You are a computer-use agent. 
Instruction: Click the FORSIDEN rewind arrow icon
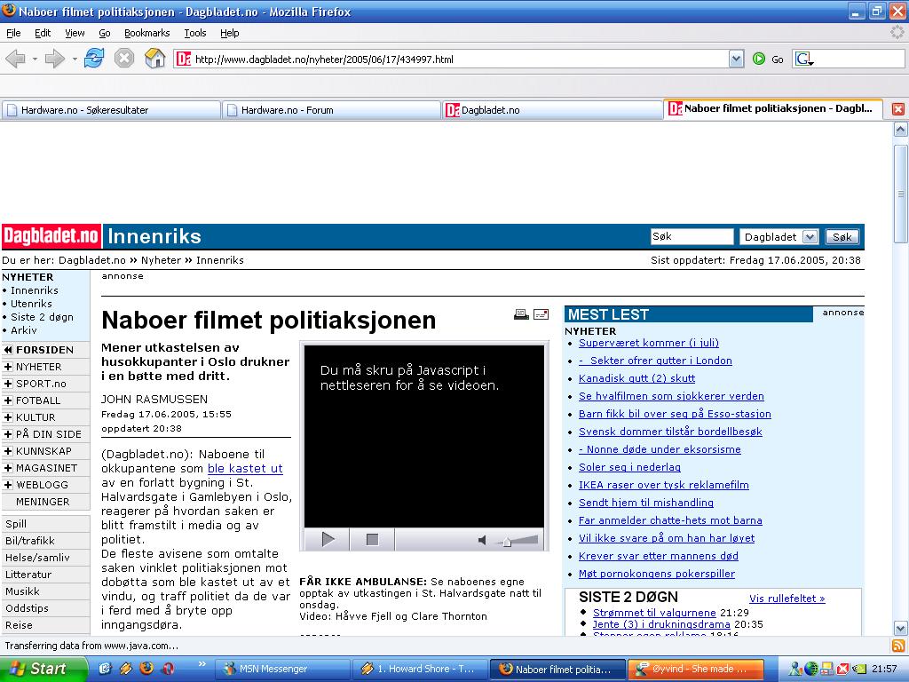(x=8, y=350)
